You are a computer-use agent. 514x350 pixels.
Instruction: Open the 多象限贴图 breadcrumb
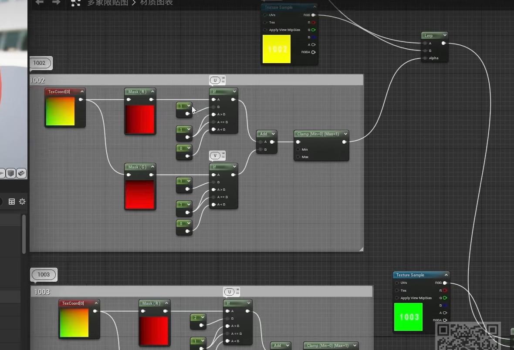click(x=108, y=3)
